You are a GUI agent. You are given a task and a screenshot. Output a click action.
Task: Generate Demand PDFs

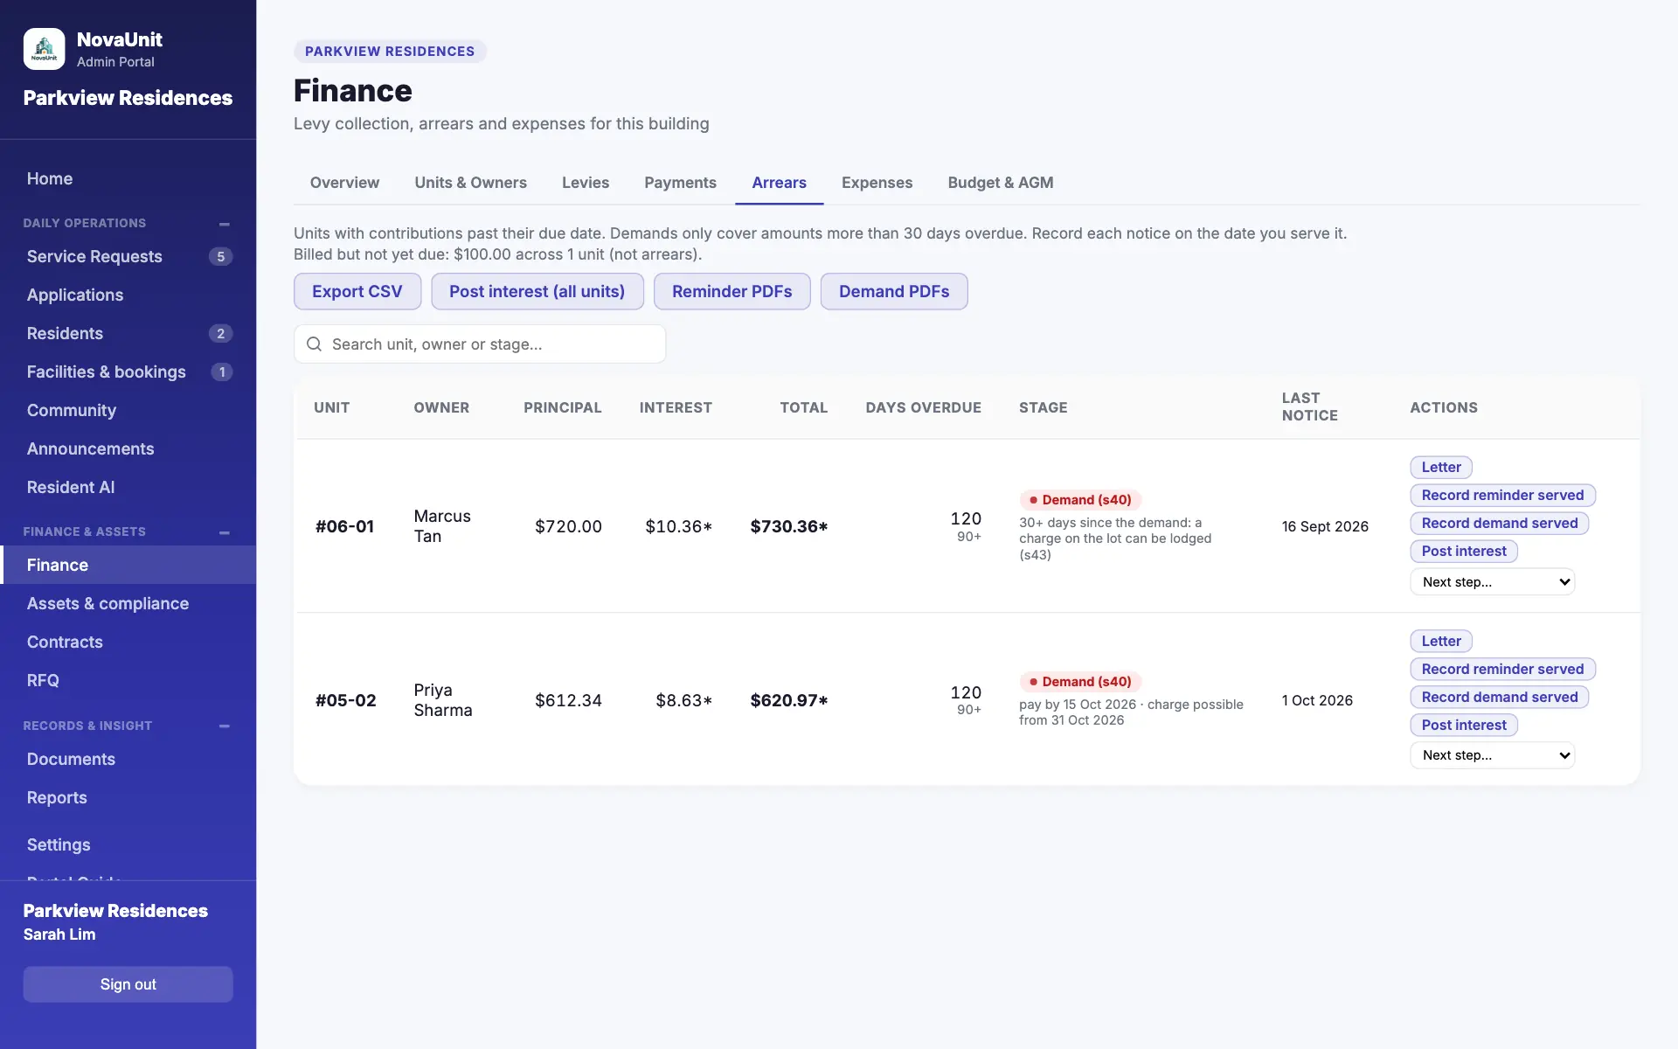click(x=894, y=291)
